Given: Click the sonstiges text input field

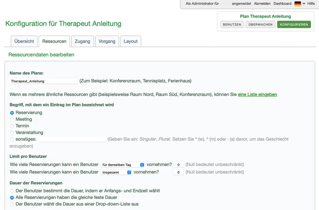Looking at the screenshot, I should coord(72,139).
